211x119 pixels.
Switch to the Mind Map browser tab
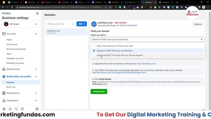point(32,2)
